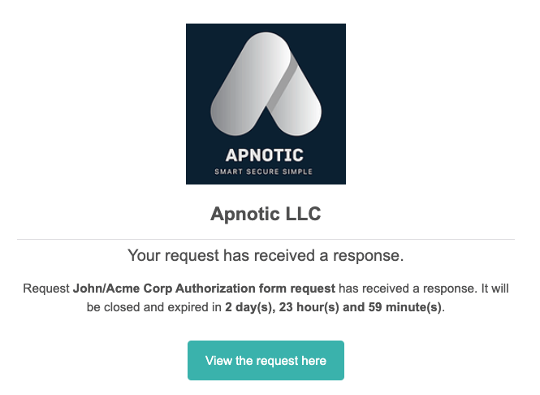Click the SMART SECURE SIMPLE tagline
Viewport: 540px width, 395px height.
[266, 171]
